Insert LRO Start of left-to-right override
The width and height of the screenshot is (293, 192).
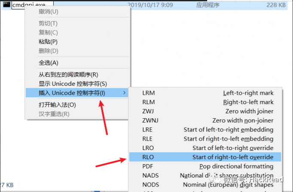205,148
